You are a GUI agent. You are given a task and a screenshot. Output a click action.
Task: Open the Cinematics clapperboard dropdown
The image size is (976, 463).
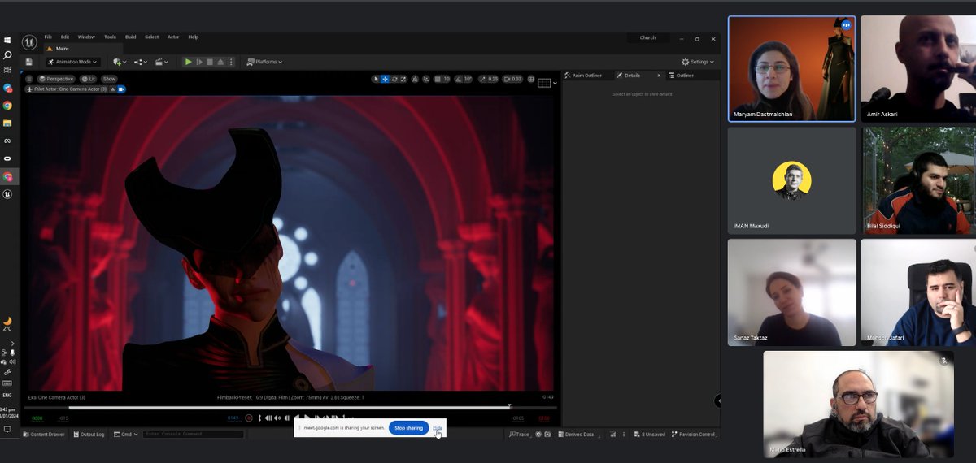pyautogui.click(x=161, y=62)
